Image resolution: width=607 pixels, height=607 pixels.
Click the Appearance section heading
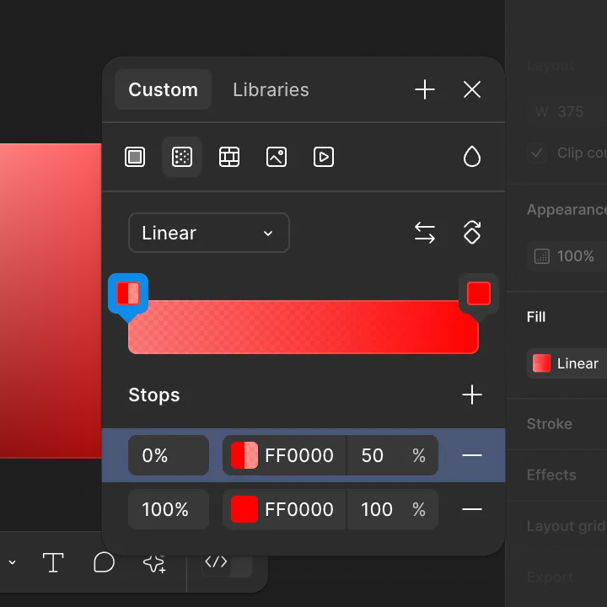coord(567,209)
